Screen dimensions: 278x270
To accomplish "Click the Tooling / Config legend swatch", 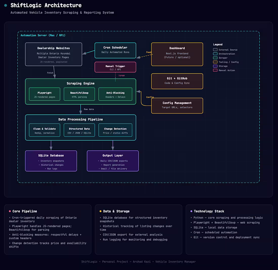I will click(x=215, y=62).
